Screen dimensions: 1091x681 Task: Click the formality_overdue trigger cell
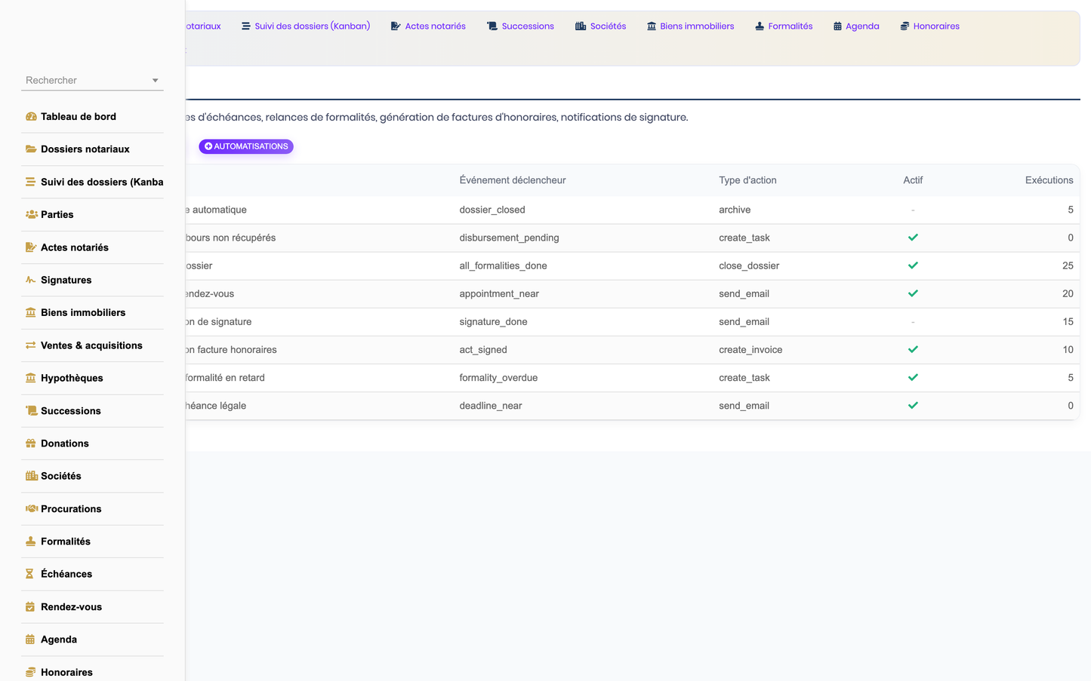498,378
